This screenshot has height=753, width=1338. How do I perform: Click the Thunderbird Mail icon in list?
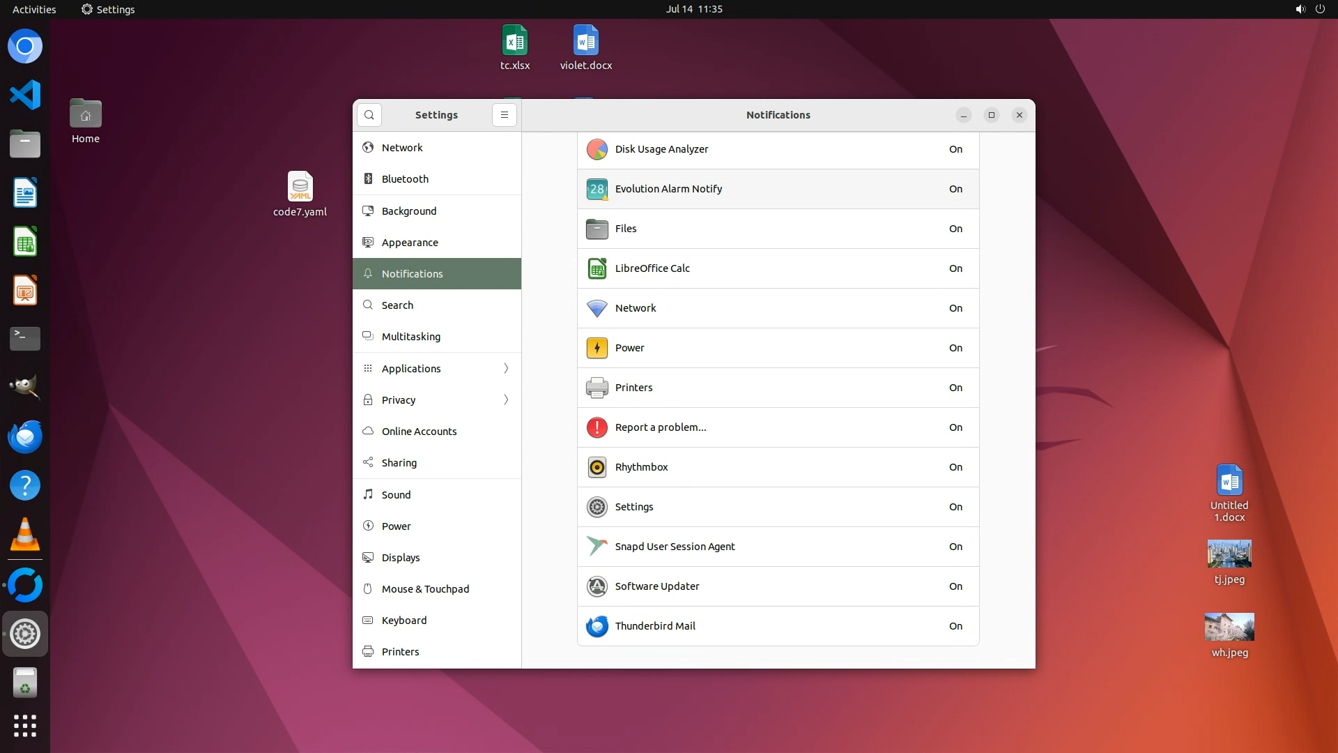(597, 626)
